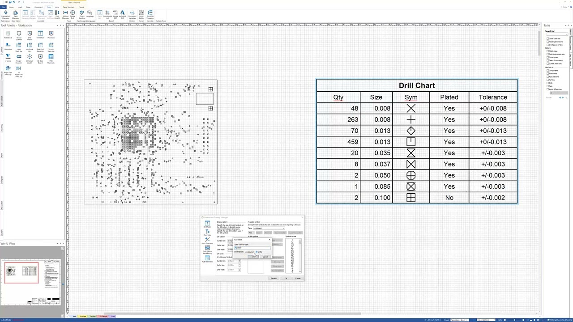This screenshot has height=322, width=573.
Task: Confirm OK in the Add Table dialog
Action: [x=253, y=257]
